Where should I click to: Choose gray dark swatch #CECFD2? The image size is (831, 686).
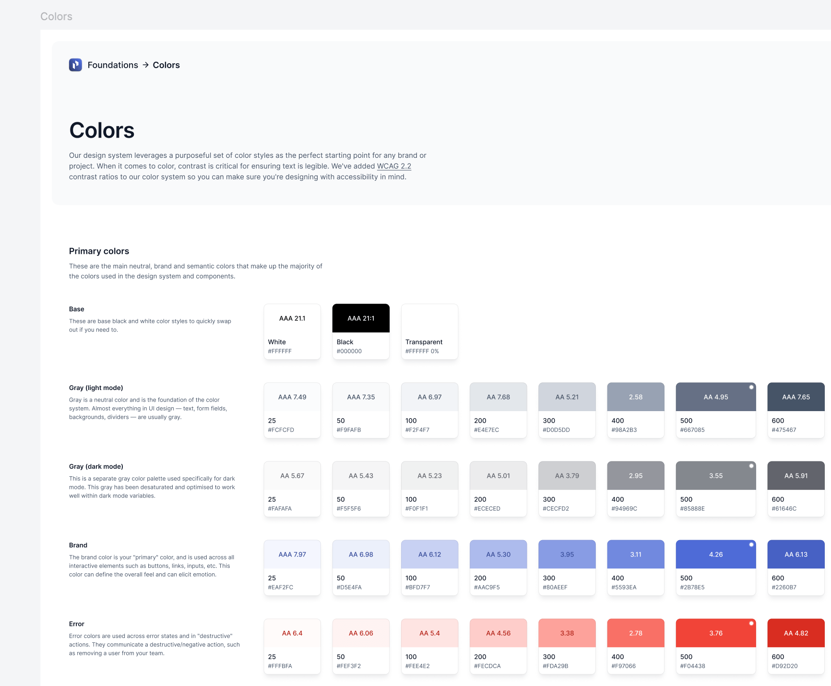(567, 489)
